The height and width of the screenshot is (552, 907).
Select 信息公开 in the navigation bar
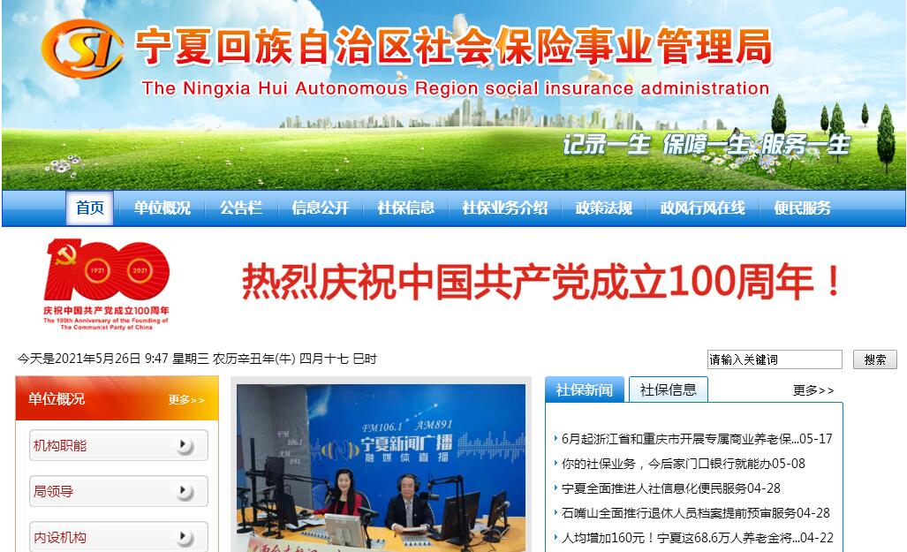coord(320,208)
